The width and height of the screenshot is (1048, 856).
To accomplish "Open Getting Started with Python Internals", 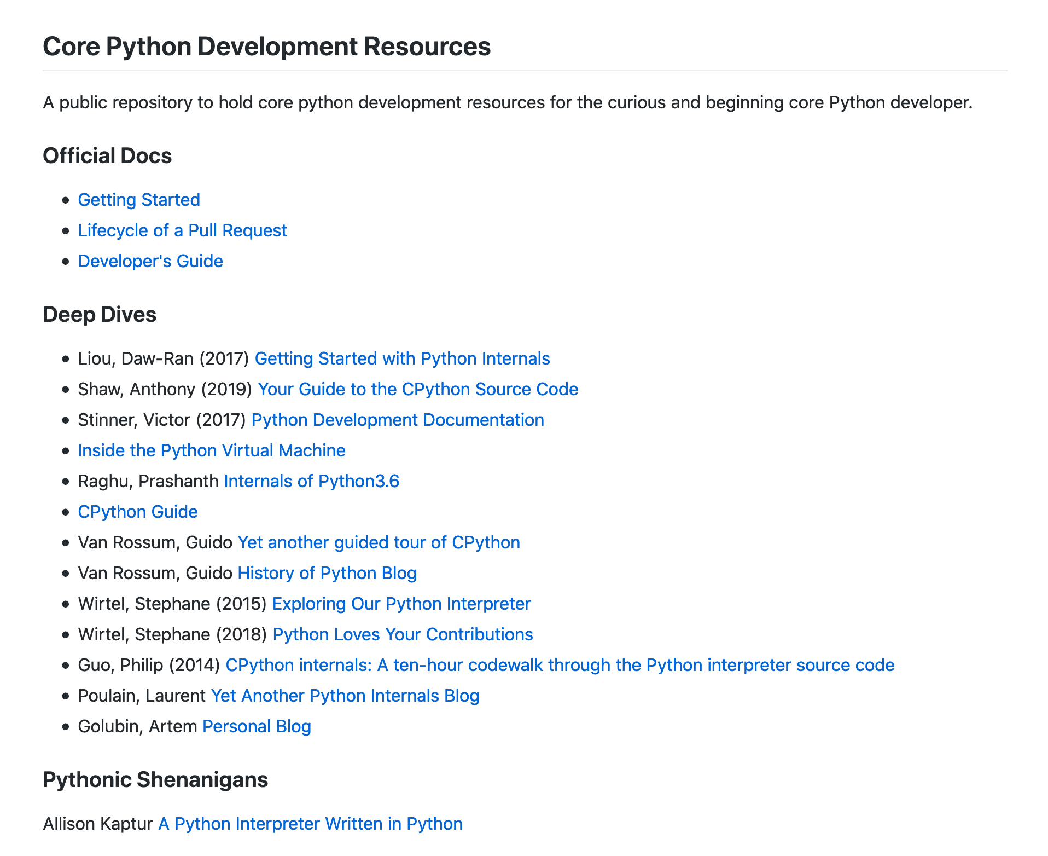I will (402, 358).
